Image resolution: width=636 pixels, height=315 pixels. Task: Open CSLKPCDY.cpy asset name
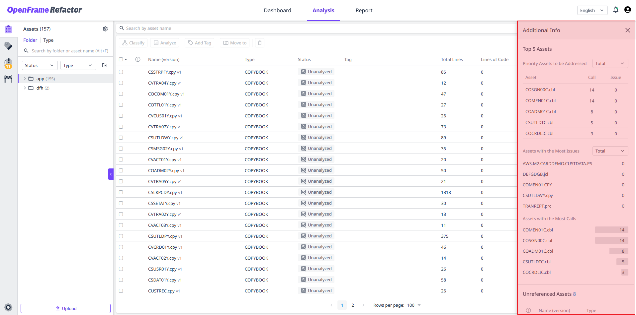pos(162,192)
